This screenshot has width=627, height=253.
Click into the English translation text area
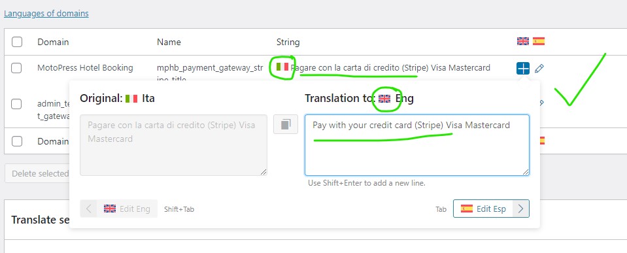click(x=417, y=145)
